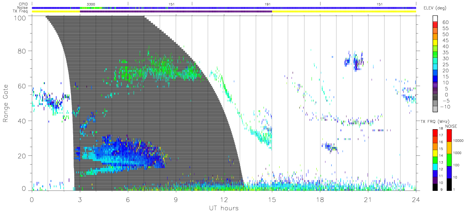Click the red top of the NOISE colorbar
This screenshot has height=216, width=468.
tap(450, 135)
